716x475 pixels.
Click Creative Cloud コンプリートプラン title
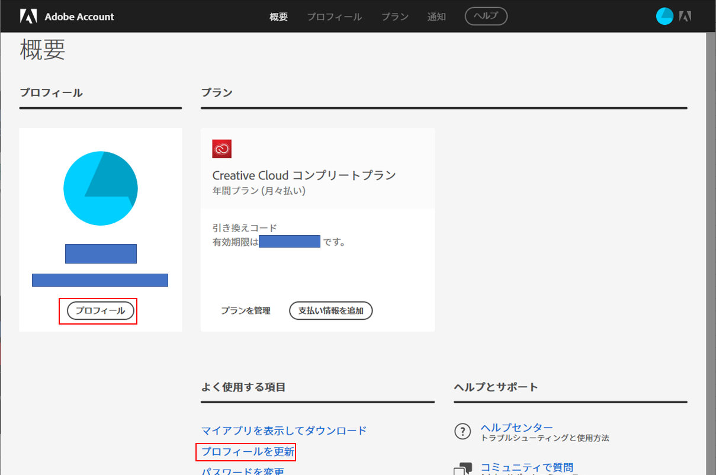click(x=304, y=175)
